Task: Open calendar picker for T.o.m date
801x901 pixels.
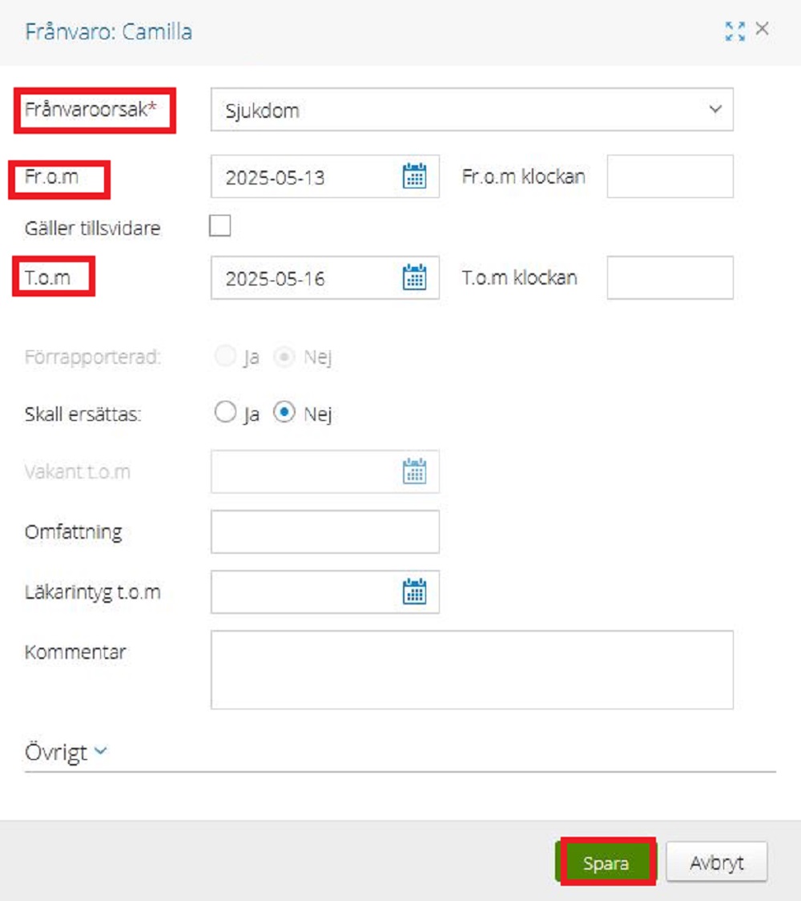Action: (x=414, y=278)
